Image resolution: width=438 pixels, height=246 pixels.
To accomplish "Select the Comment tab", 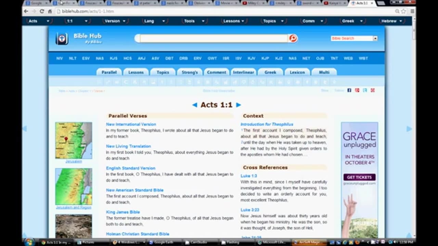I will click(217, 72).
